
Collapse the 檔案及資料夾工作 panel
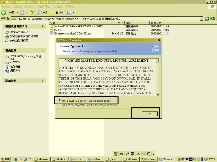click(43, 26)
